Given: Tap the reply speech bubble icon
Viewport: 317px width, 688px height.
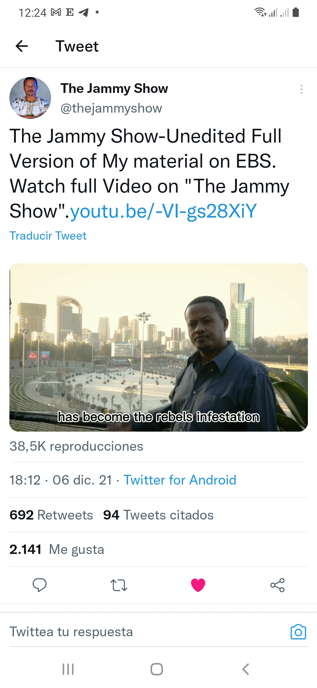Looking at the screenshot, I should pos(40,585).
